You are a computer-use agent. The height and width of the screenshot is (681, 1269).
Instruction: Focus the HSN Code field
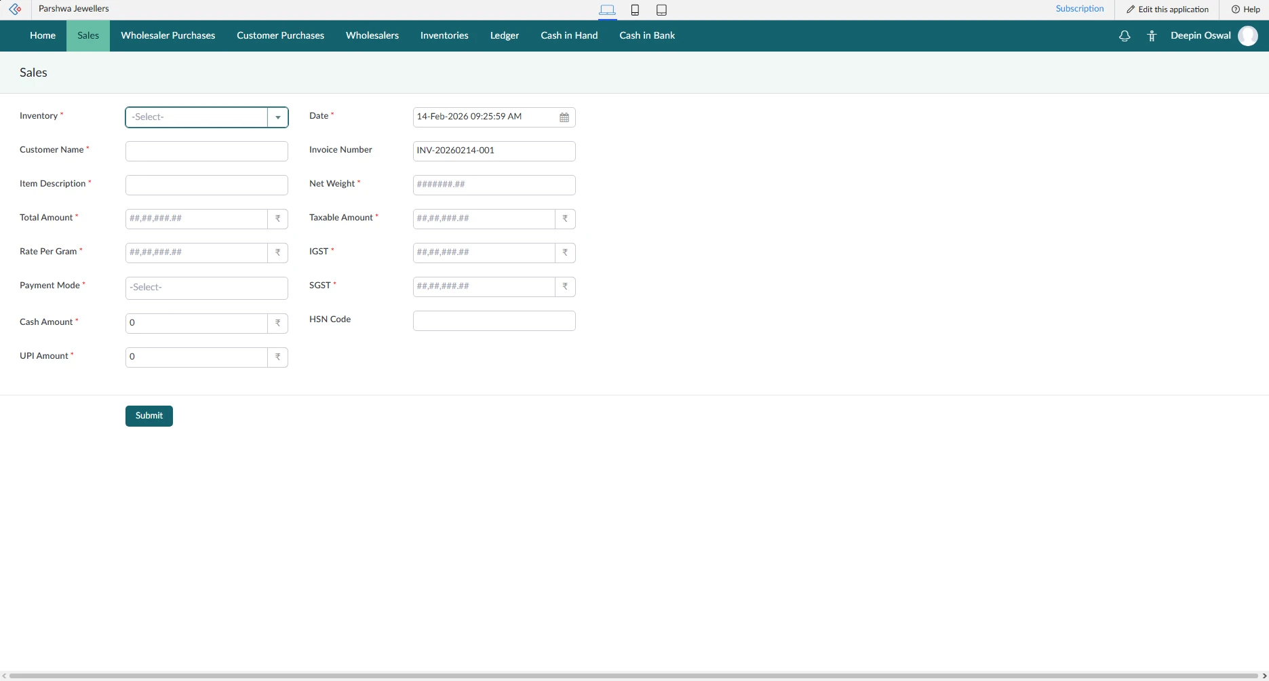pos(494,321)
